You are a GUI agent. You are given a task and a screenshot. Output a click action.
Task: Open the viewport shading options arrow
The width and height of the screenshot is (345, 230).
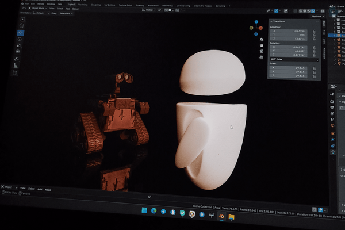click(317, 11)
